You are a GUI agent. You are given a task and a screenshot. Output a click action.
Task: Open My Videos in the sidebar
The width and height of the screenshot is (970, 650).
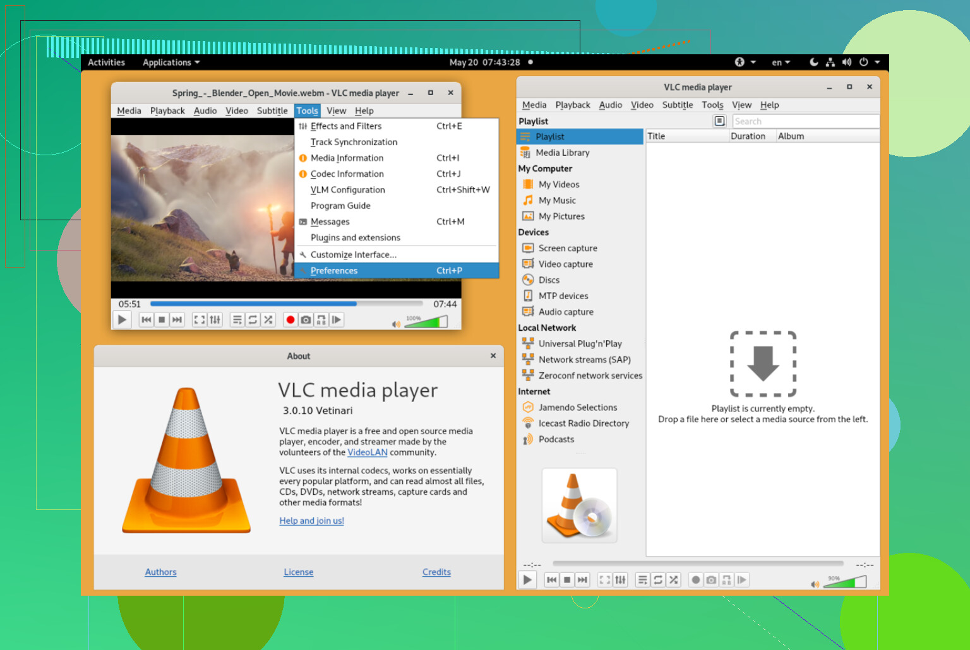click(580, 184)
